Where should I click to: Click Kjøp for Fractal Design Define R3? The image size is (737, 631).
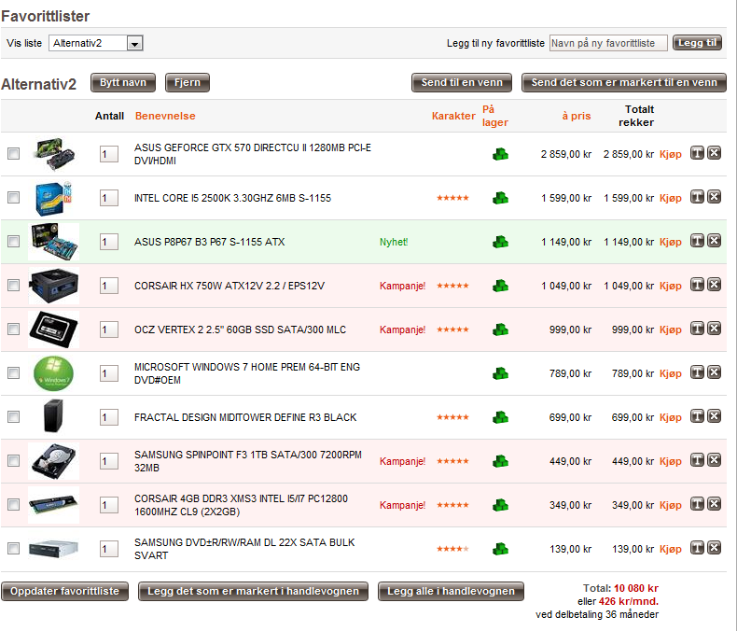(x=670, y=417)
